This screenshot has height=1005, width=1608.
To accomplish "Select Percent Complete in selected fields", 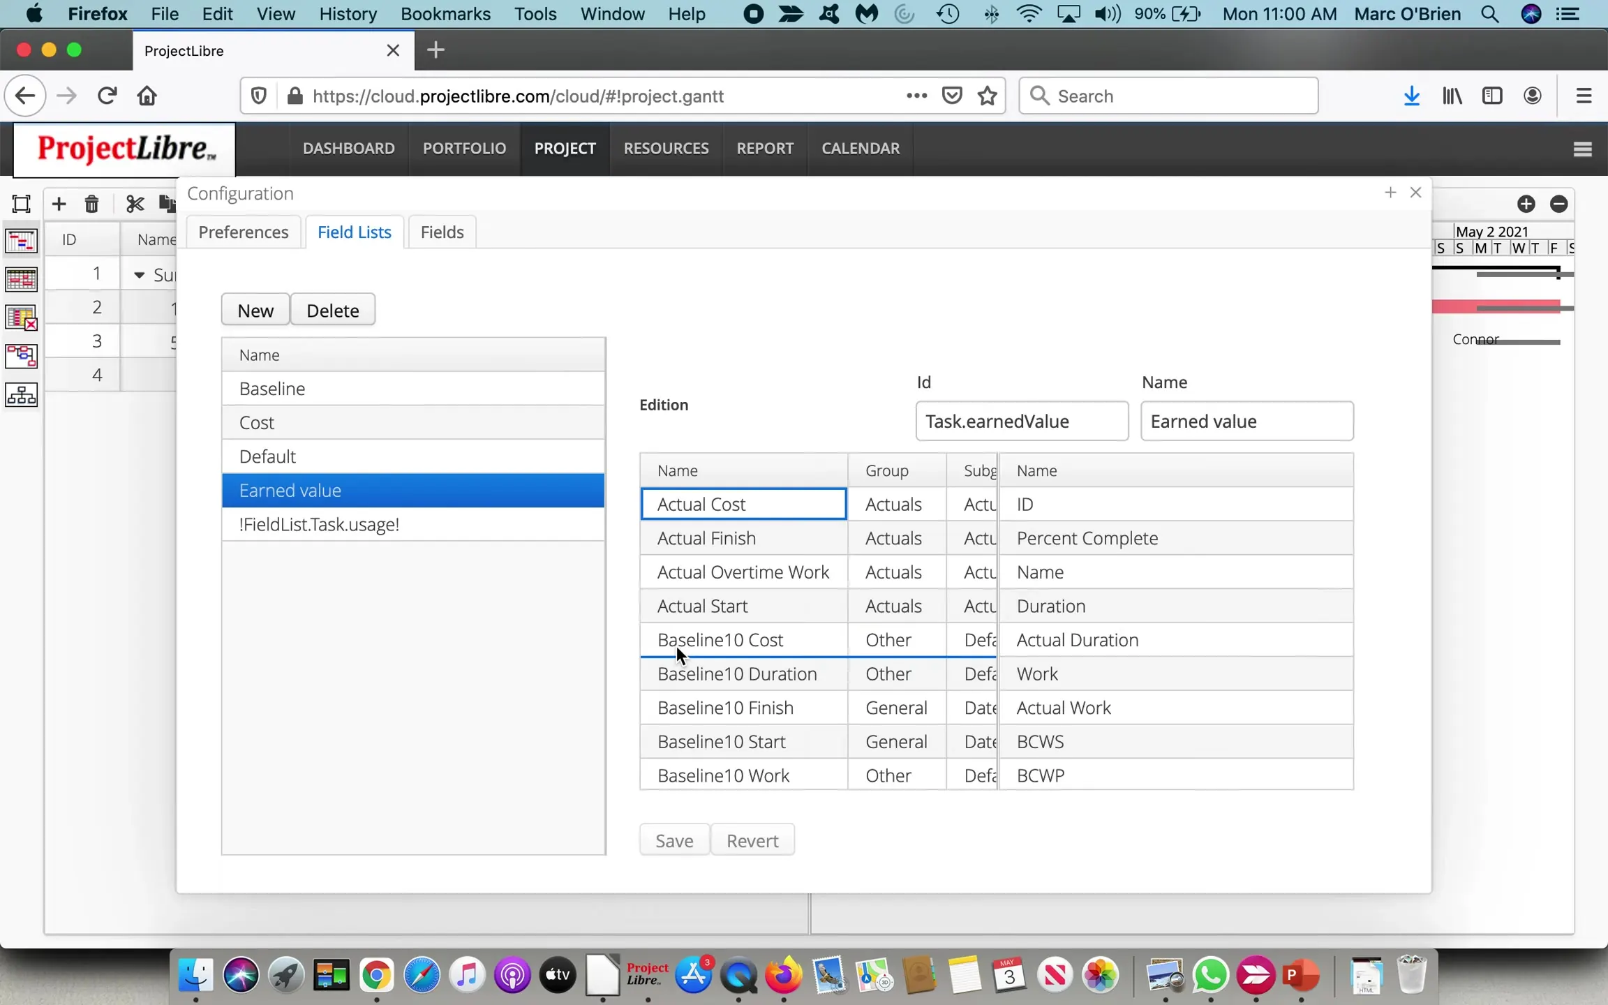I will tap(1177, 538).
